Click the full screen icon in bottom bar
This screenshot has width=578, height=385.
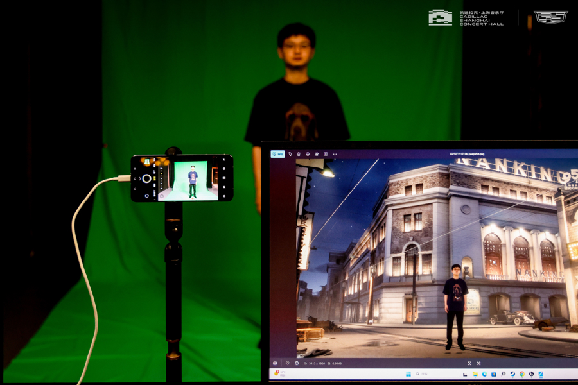tap(479, 363)
